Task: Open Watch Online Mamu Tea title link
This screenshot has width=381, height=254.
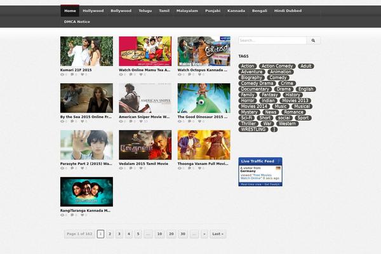Action: 145,70
